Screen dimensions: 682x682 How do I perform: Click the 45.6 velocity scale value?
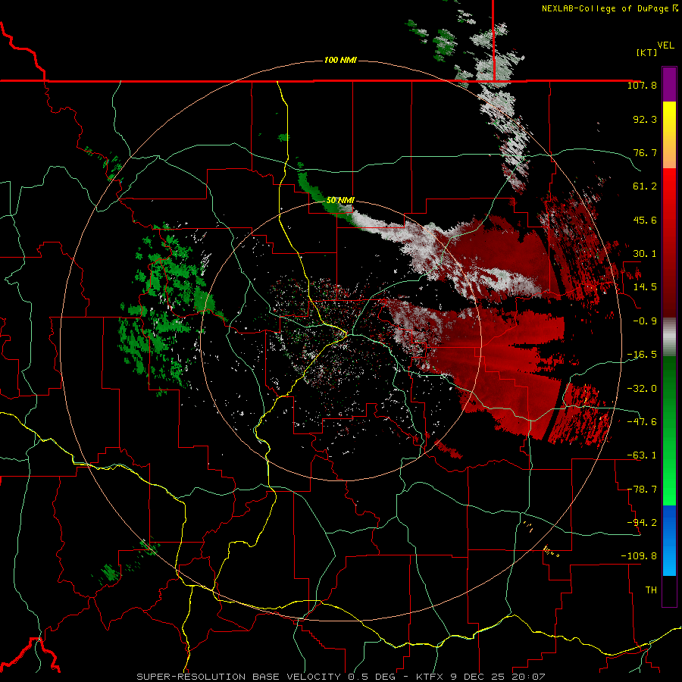[645, 220]
